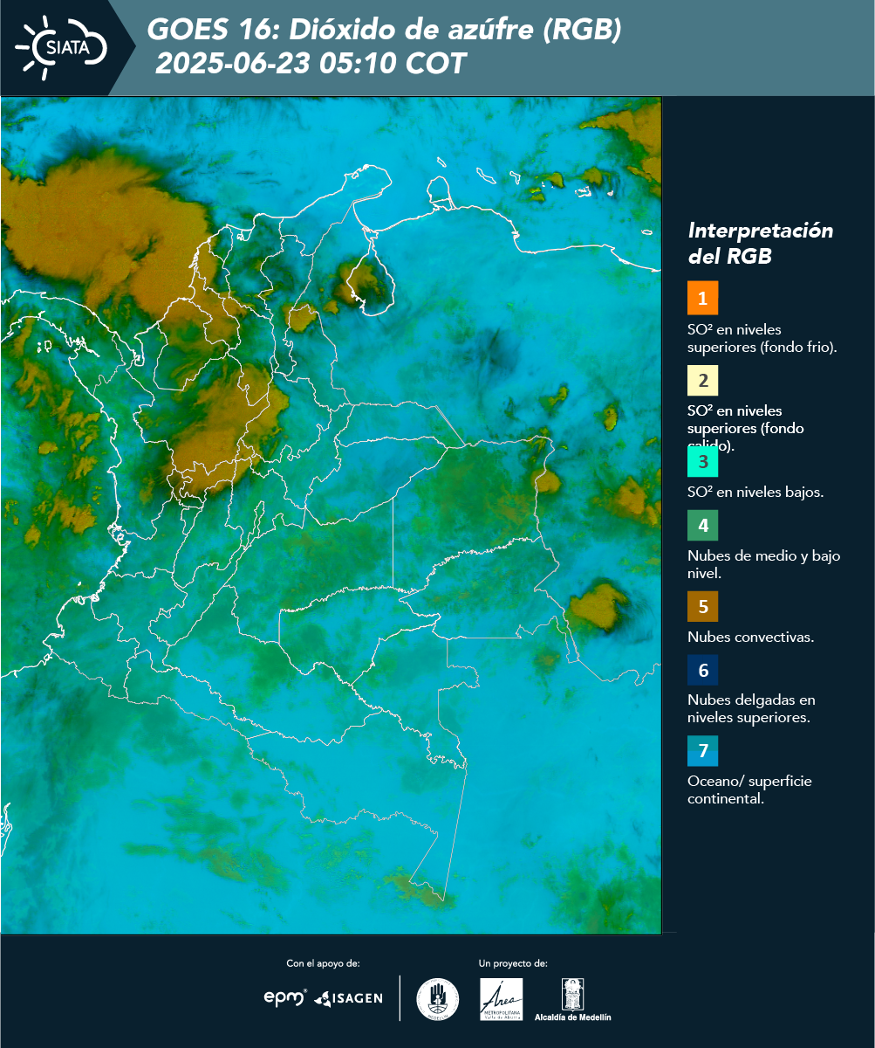The image size is (875, 1048).
Task: Click the title 'GOES 16: Dióxido de azúfre (RGB)'
Action: click(x=385, y=31)
